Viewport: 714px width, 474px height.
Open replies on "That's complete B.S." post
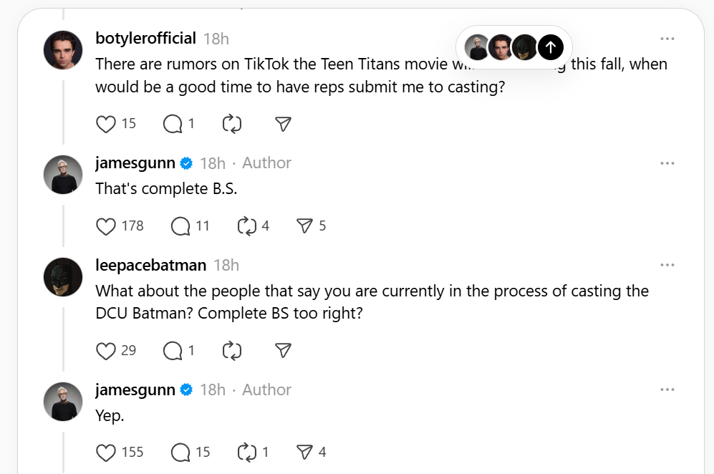pyautogui.click(x=180, y=226)
